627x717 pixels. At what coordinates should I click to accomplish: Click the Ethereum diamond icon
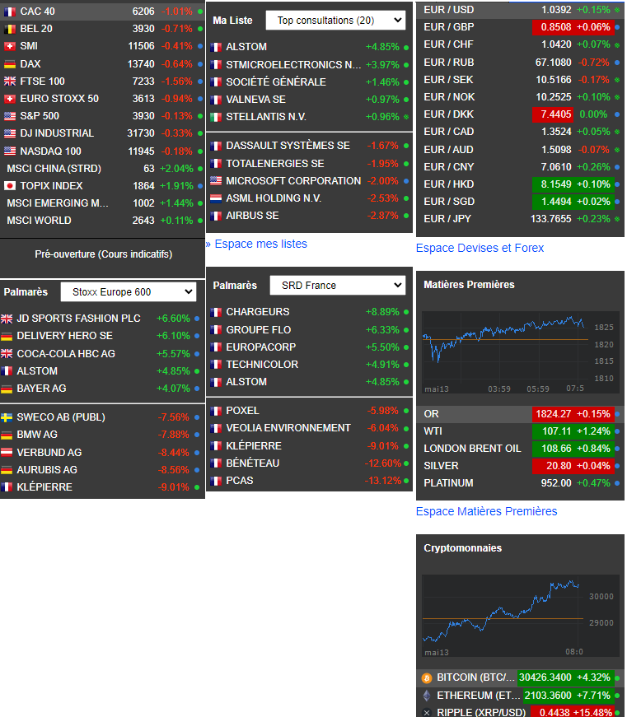pos(427,696)
